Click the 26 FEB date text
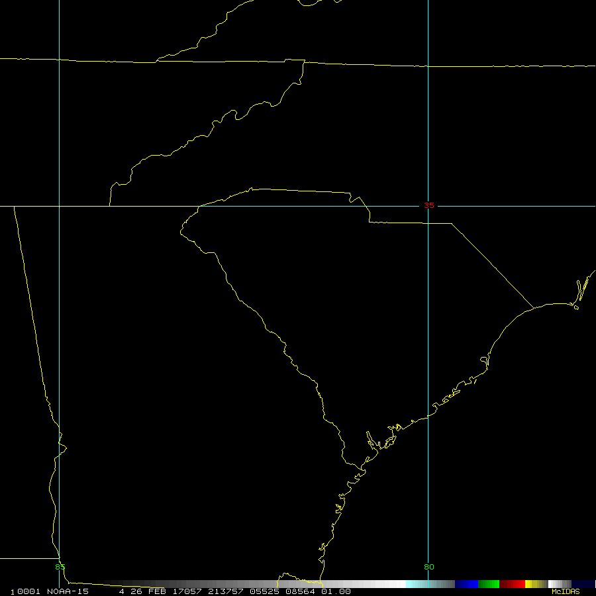Image resolution: width=596 pixels, height=596 pixels. 148,591
